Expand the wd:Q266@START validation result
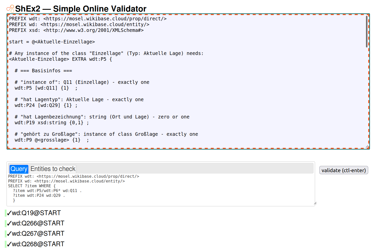Screen dimensions: 377x250 click(38, 223)
